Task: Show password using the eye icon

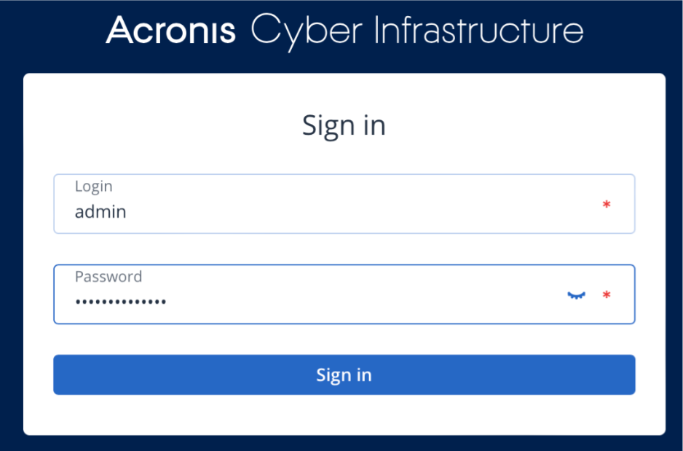Action: coord(576,295)
